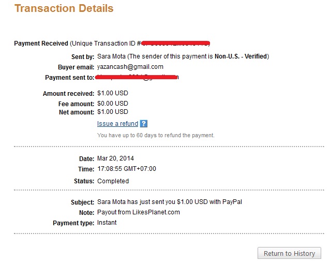Click the Transaction Details heading
The image size is (330, 262).
click(64, 9)
